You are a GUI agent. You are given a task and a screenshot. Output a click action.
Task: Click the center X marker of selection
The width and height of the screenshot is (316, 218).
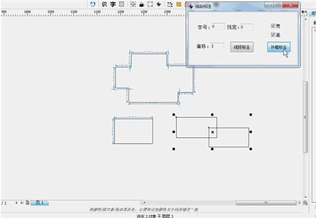[212, 132]
